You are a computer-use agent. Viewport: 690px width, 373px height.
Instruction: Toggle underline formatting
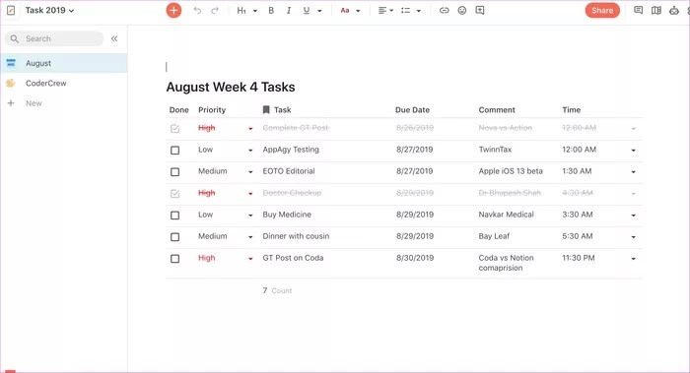307,11
